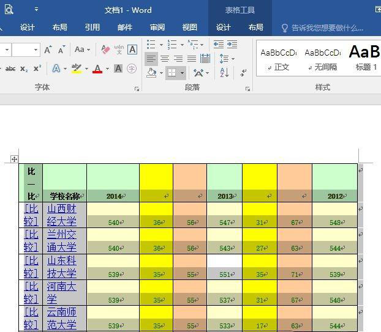The height and width of the screenshot is (332, 381).
Task: Switch to the 审阅 tab
Action: click(157, 28)
